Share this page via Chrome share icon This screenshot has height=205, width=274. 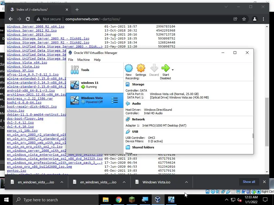click(x=235, y=19)
